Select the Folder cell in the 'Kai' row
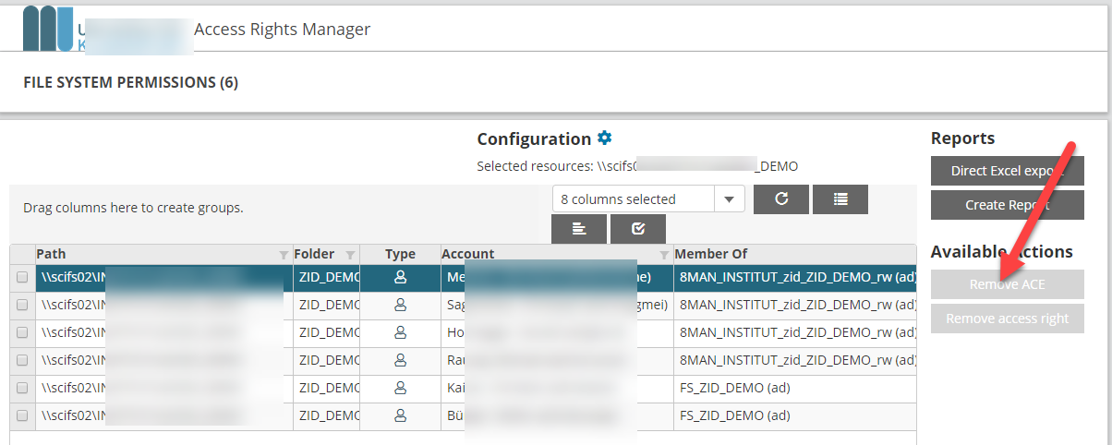This screenshot has height=445, width=1112. click(x=326, y=388)
